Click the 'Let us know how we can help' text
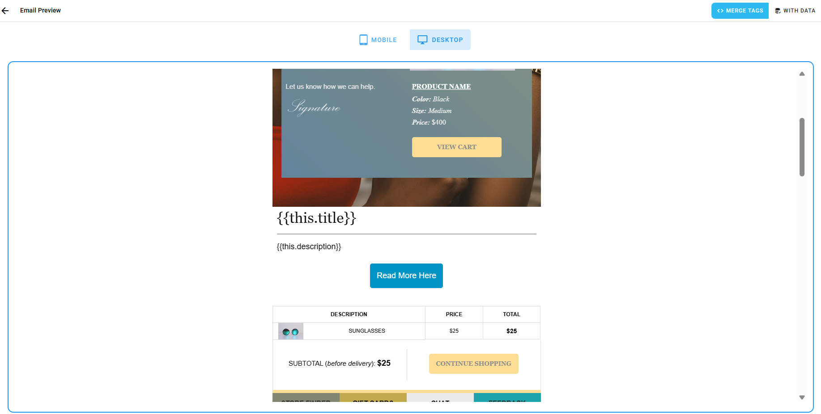 point(330,87)
